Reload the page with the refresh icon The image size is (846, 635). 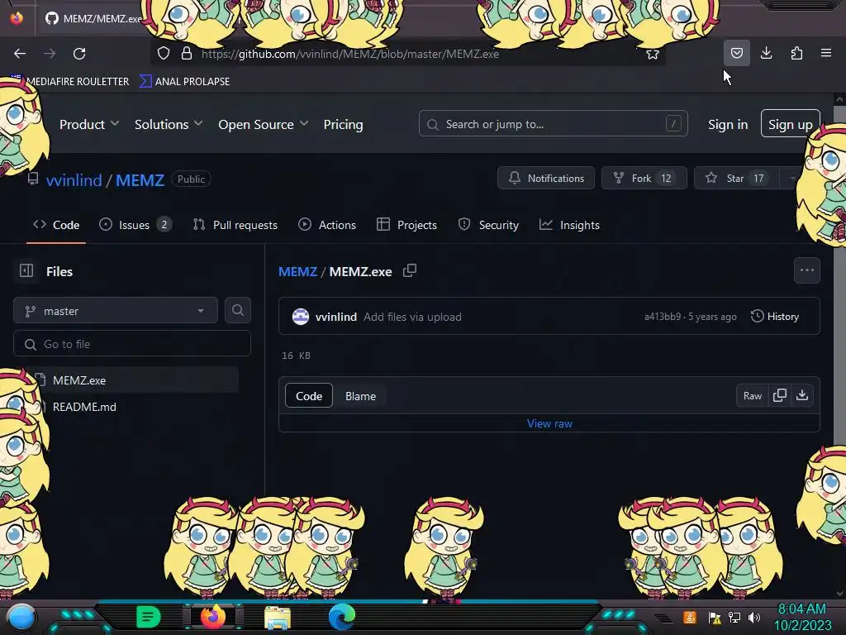coord(79,54)
